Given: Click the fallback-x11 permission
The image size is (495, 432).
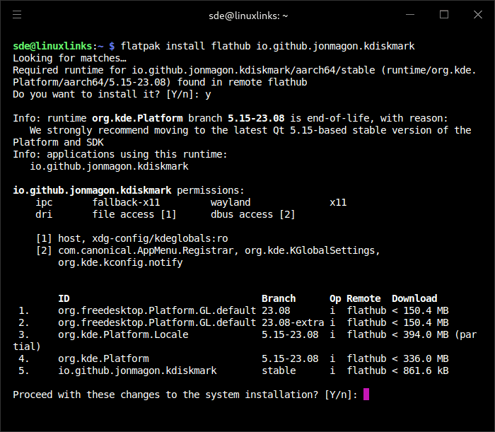Looking at the screenshot, I should 126,202.
